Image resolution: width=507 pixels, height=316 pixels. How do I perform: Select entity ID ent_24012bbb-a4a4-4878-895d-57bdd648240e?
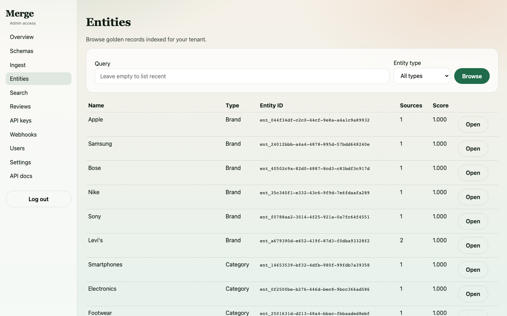[315, 144]
